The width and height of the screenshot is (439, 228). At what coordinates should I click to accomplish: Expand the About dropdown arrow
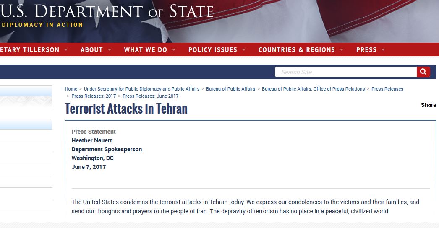110,49
